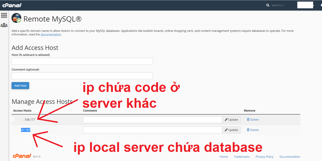The height and width of the screenshot is (161, 322).
Task: Edit comment field for .108.177 host
Action: click(152, 120)
